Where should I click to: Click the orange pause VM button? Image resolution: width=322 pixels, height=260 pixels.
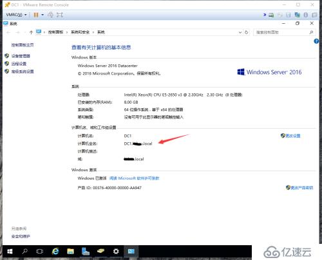pyautogui.click(x=36, y=15)
